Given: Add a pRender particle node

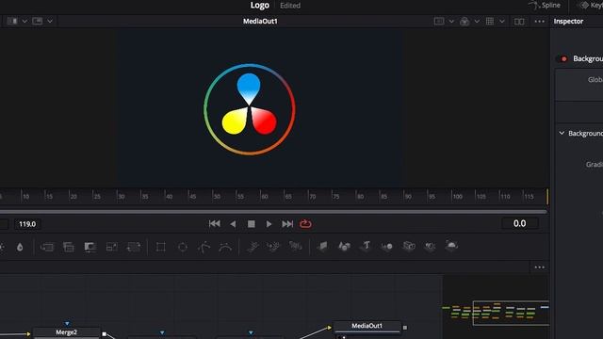Looking at the screenshot, I should coord(295,247).
